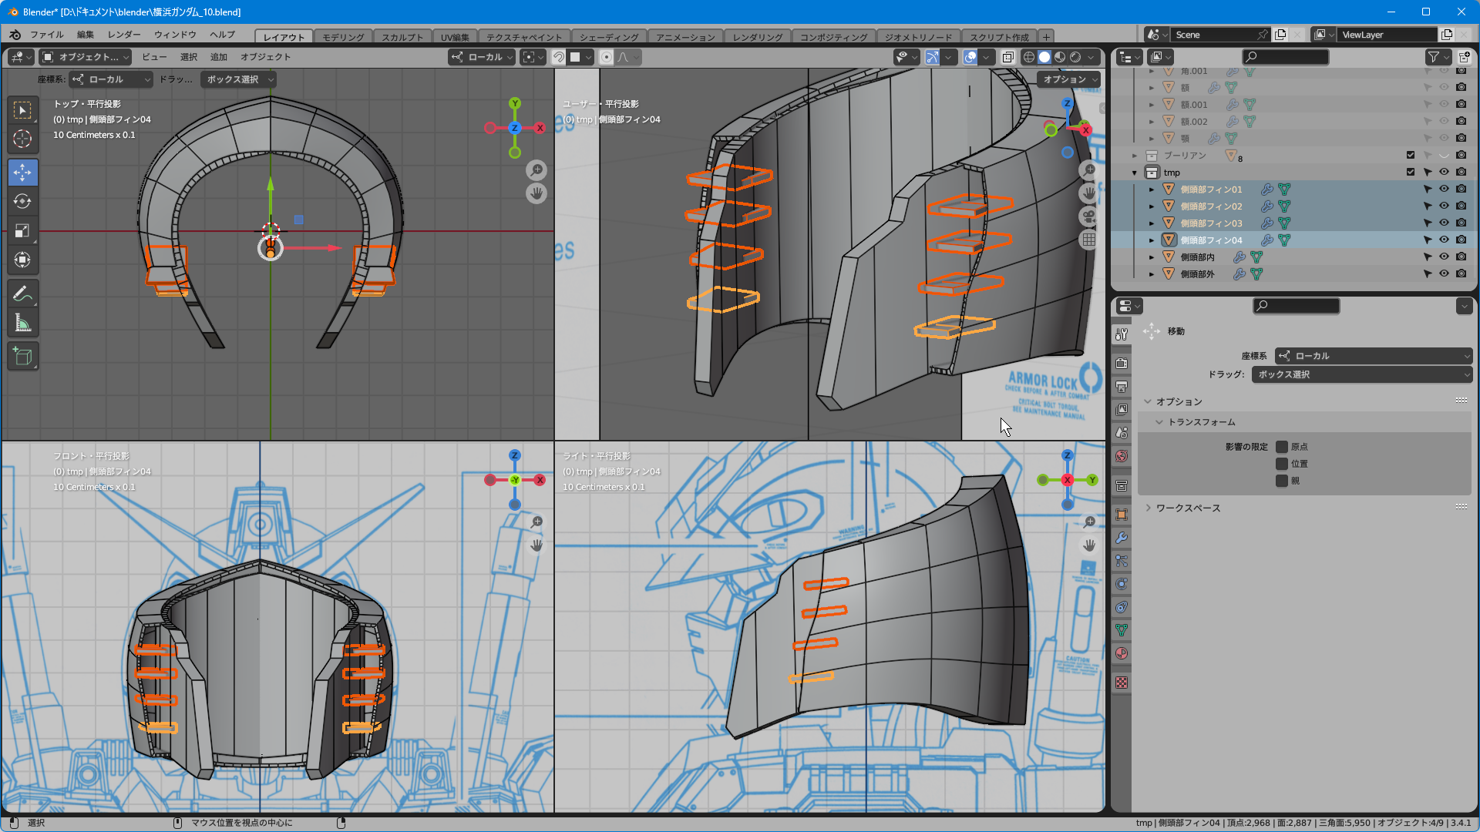The height and width of the screenshot is (832, 1480).
Task: Select the Measure tool
Action: pos(22,324)
